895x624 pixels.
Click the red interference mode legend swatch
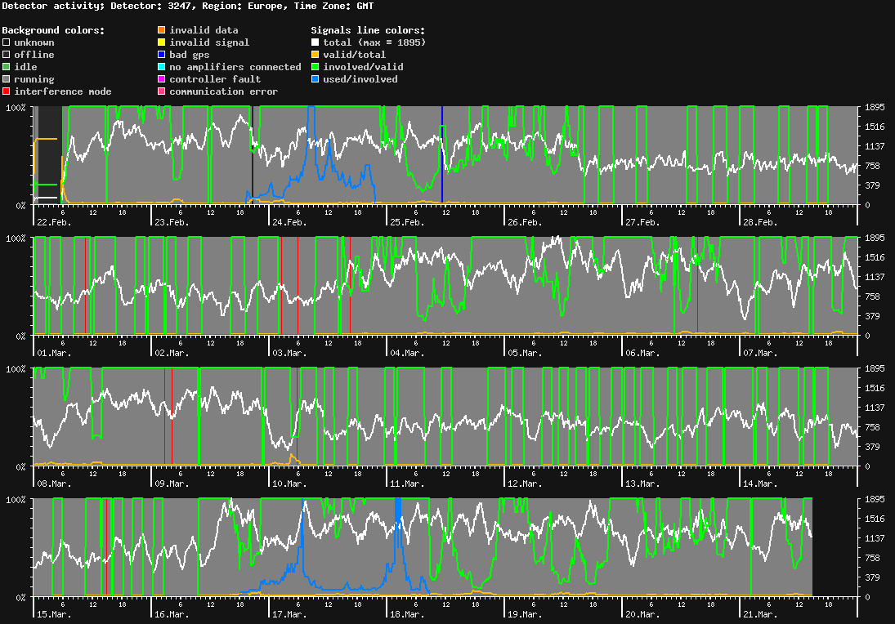(7, 91)
